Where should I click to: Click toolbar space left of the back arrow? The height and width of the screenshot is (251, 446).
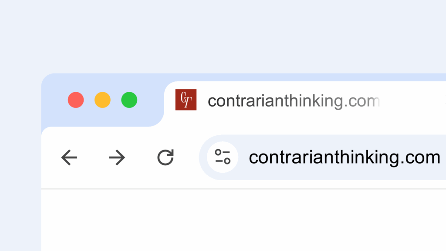point(50,157)
